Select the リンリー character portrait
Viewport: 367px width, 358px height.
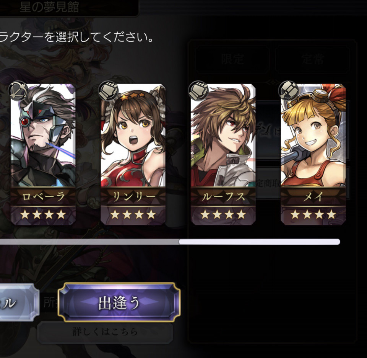pos(133,135)
